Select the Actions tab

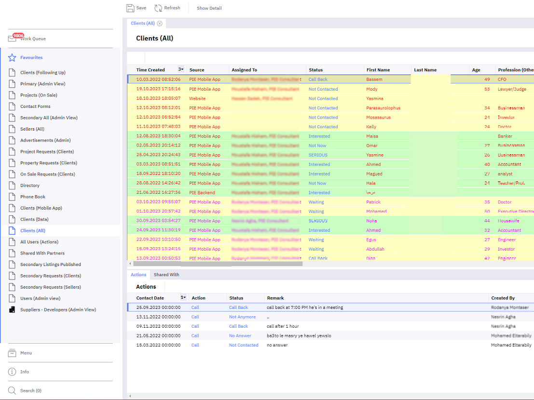coord(138,275)
